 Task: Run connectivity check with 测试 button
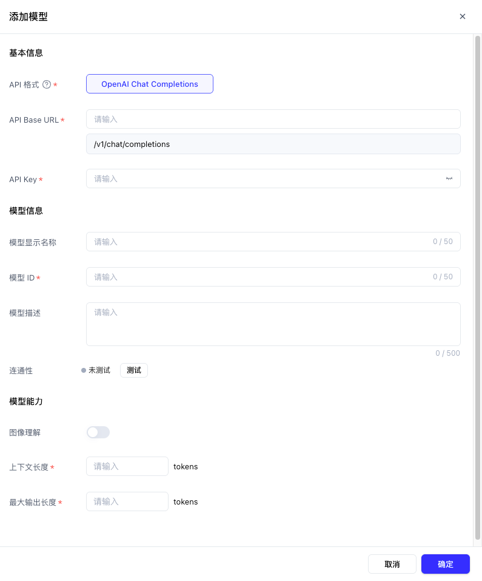coord(134,370)
